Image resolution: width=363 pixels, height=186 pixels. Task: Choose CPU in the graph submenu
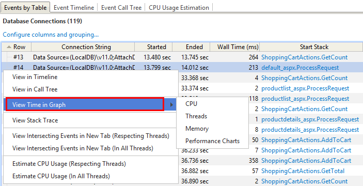[x=191, y=104]
